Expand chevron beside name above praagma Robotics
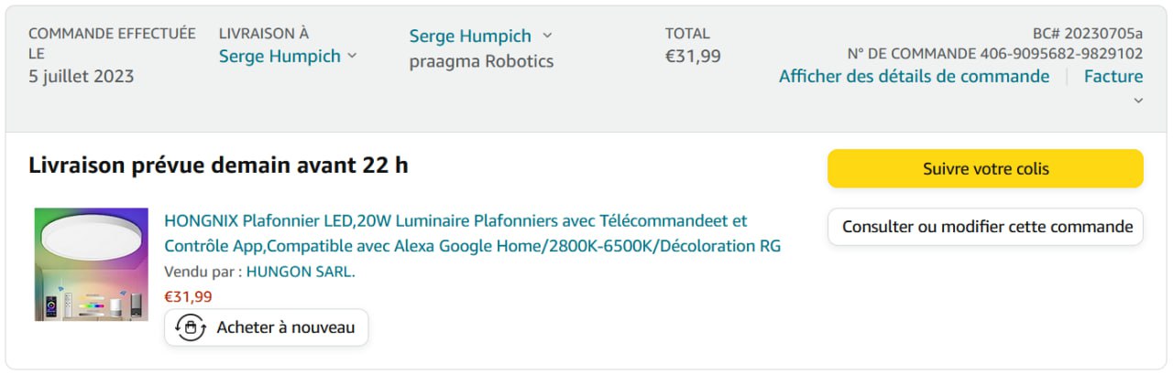The width and height of the screenshot is (1173, 374). point(547,36)
